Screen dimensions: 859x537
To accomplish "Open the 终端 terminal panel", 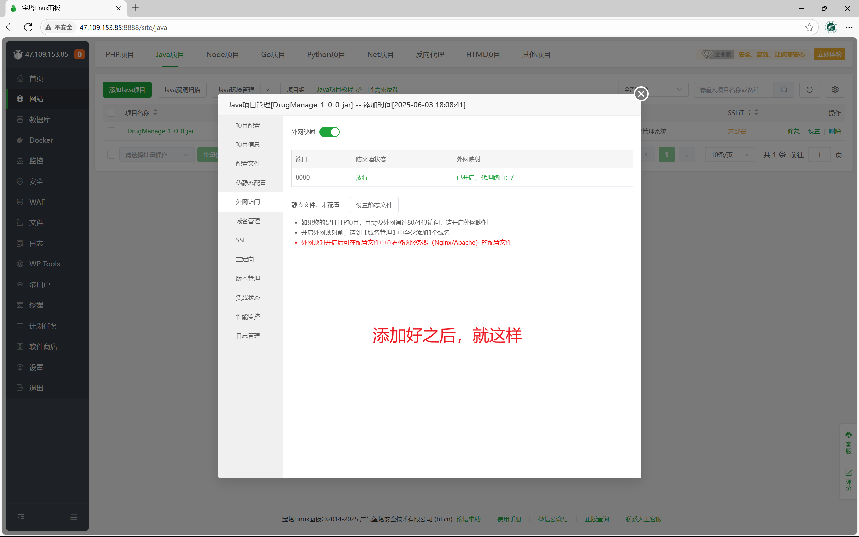I will click(36, 305).
